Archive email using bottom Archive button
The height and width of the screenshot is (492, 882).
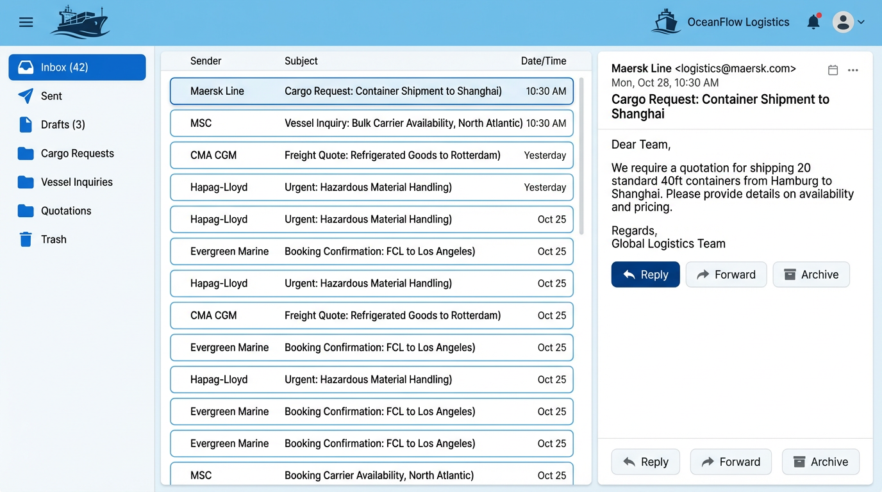tap(820, 462)
